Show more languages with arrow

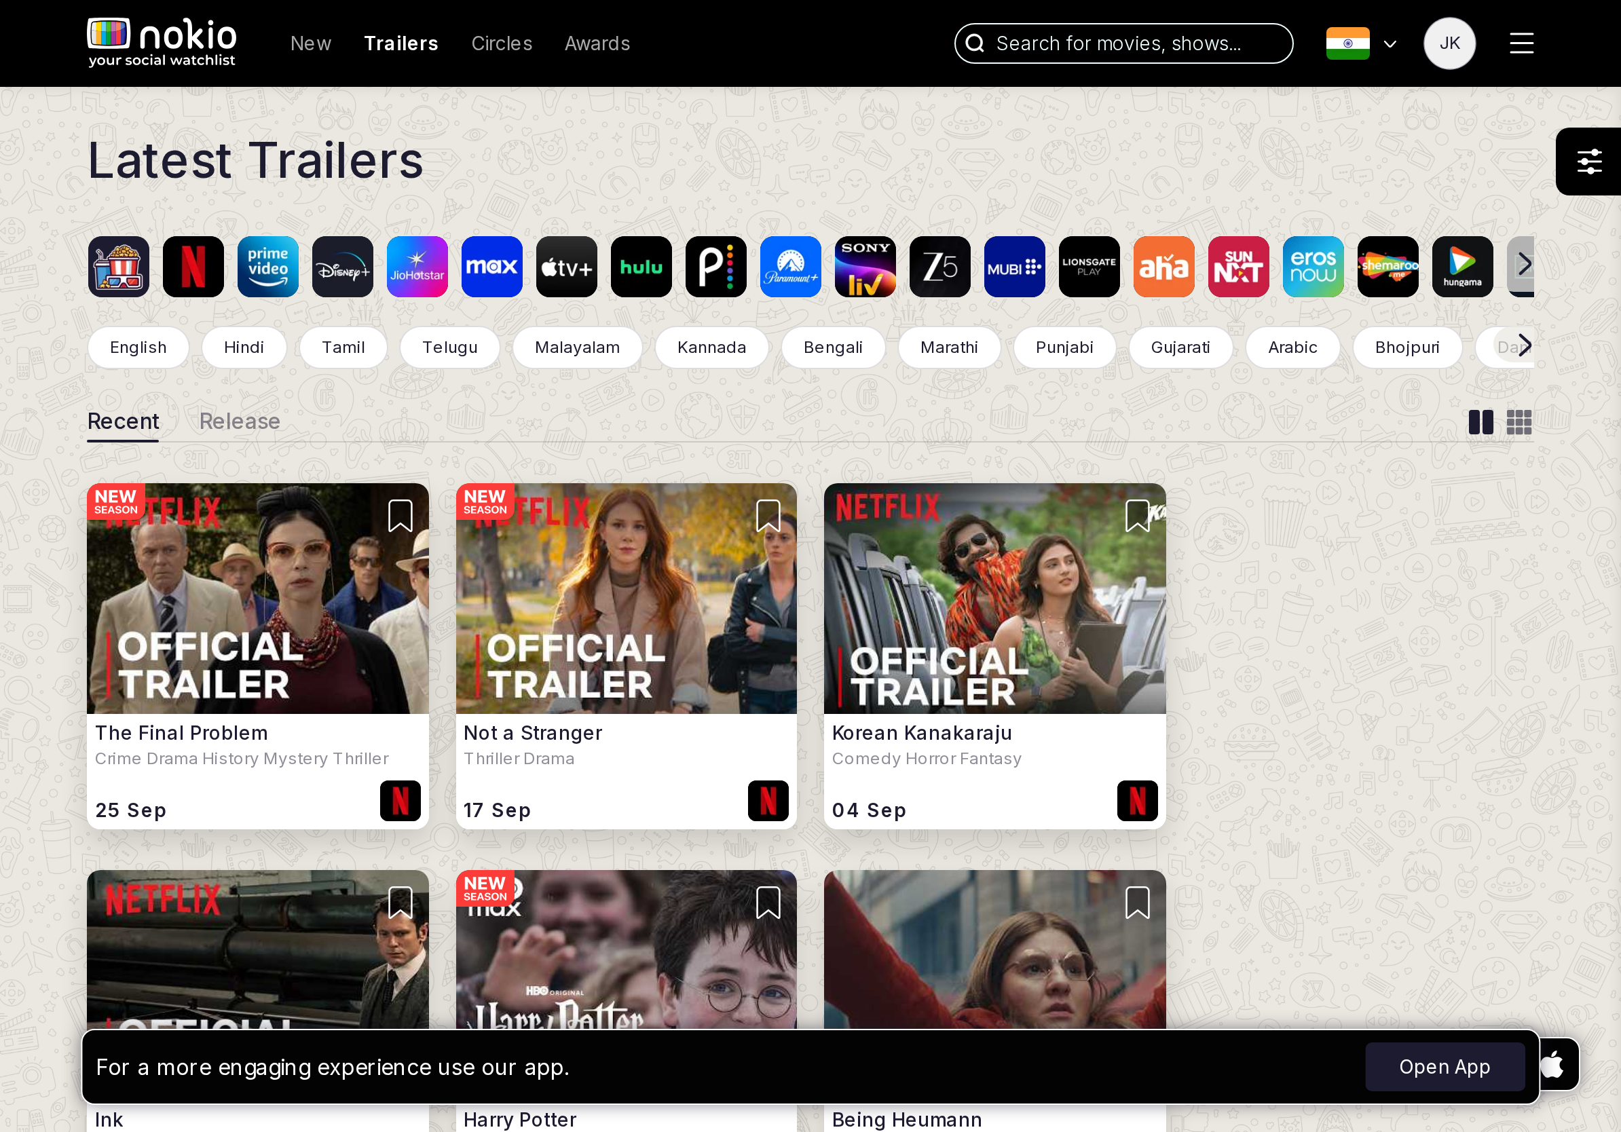(1525, 345)
